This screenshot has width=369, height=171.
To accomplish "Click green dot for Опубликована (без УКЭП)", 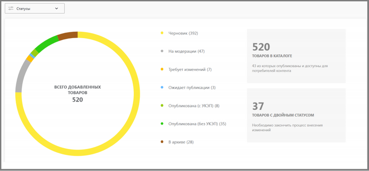I will (162, 124).
